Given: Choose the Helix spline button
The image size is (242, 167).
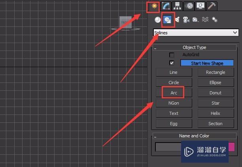Looking at the screenshot, I should [216, 113].
